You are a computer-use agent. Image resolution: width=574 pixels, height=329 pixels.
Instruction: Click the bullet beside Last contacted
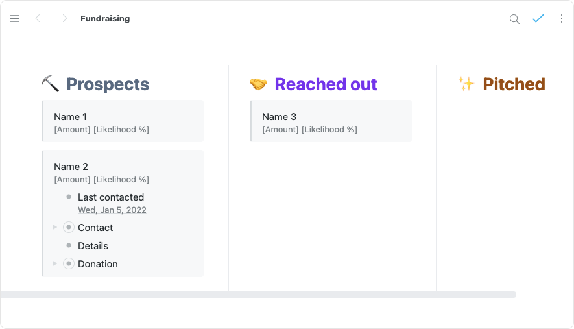coord(69,197)
